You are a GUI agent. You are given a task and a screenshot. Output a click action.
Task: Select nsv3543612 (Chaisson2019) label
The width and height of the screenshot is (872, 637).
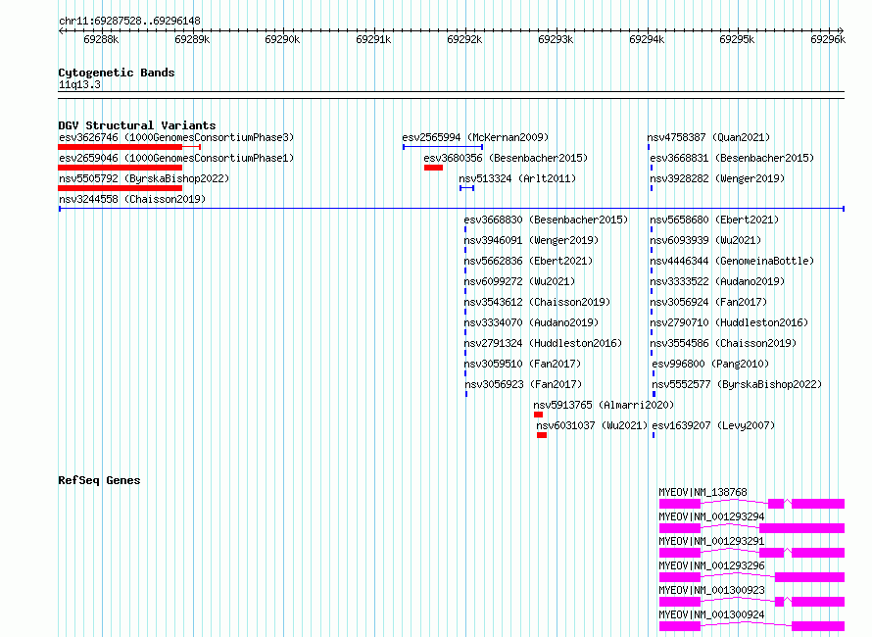pos(537,302)
